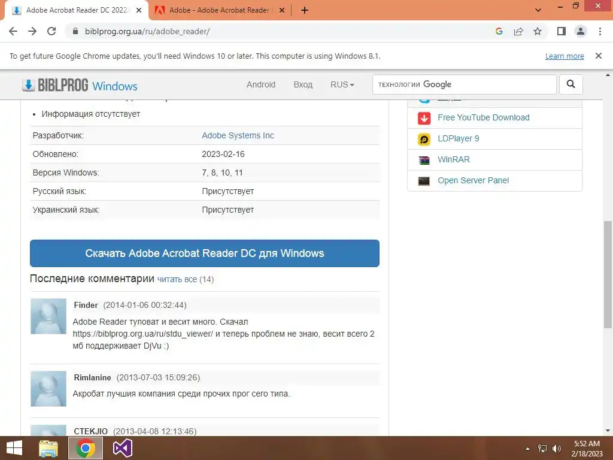The width and height of the screenshot is (613, 460).
Task: Click the LDPlayer 9 yellow icon
Action: (424, 139)
